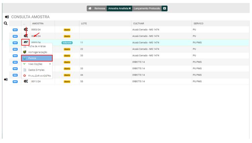The height and width of the screenshot is (143, 252).
Task: Click the BAS badge in 0003/24 row
Action: 15,30
